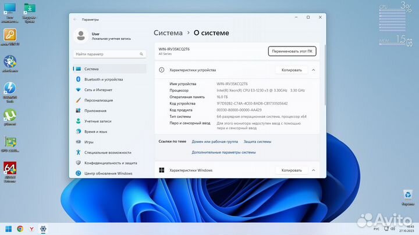The width and height of the screenshot is (419, 235).
Task: Copy Windows specifications with Копировать
Action: 292,170
